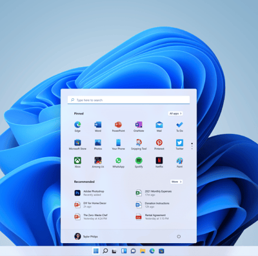The image size is (258, 256).
Task: Launch Spotify from pinned apps
Action: pos(139,162)
